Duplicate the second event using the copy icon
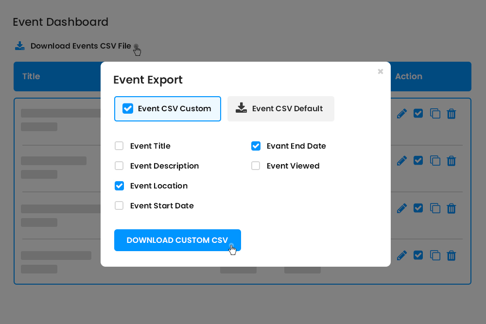 click(434, 160)
